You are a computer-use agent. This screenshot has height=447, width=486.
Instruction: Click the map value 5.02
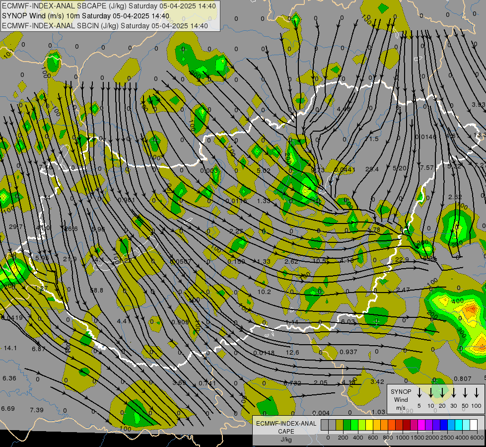pyautogui.click(x=264, y=170)
